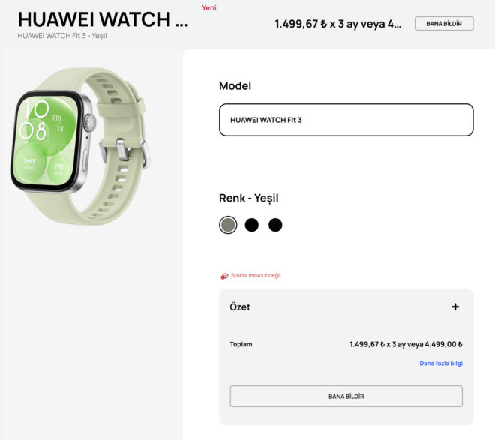Click BANA BİLDİR button in summary card
This screenshot has width=495, height=440.
[x=346, y=396]
